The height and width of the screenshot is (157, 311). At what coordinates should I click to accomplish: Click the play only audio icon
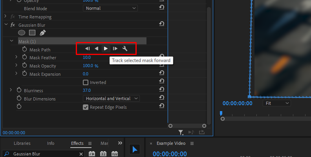(x=191, y=132)
